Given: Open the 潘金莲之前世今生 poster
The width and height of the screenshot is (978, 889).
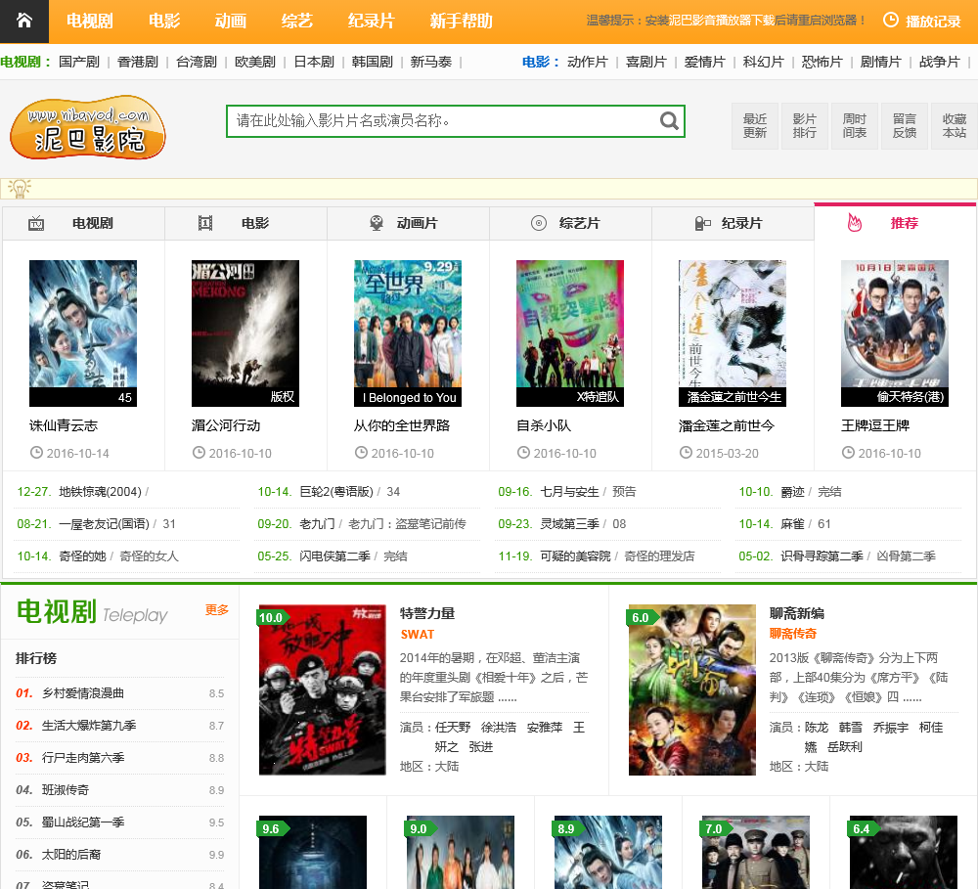Looking at the screenshot, I should click(x=733, y=333).
